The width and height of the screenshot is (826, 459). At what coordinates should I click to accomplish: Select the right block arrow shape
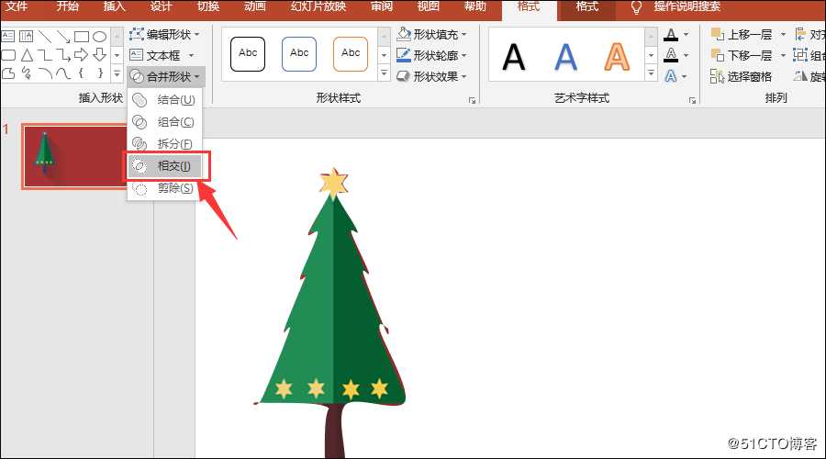click(x=81, y=55)
